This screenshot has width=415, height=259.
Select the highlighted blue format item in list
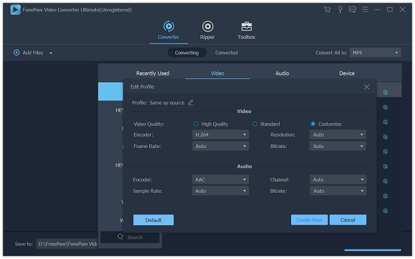110,91
